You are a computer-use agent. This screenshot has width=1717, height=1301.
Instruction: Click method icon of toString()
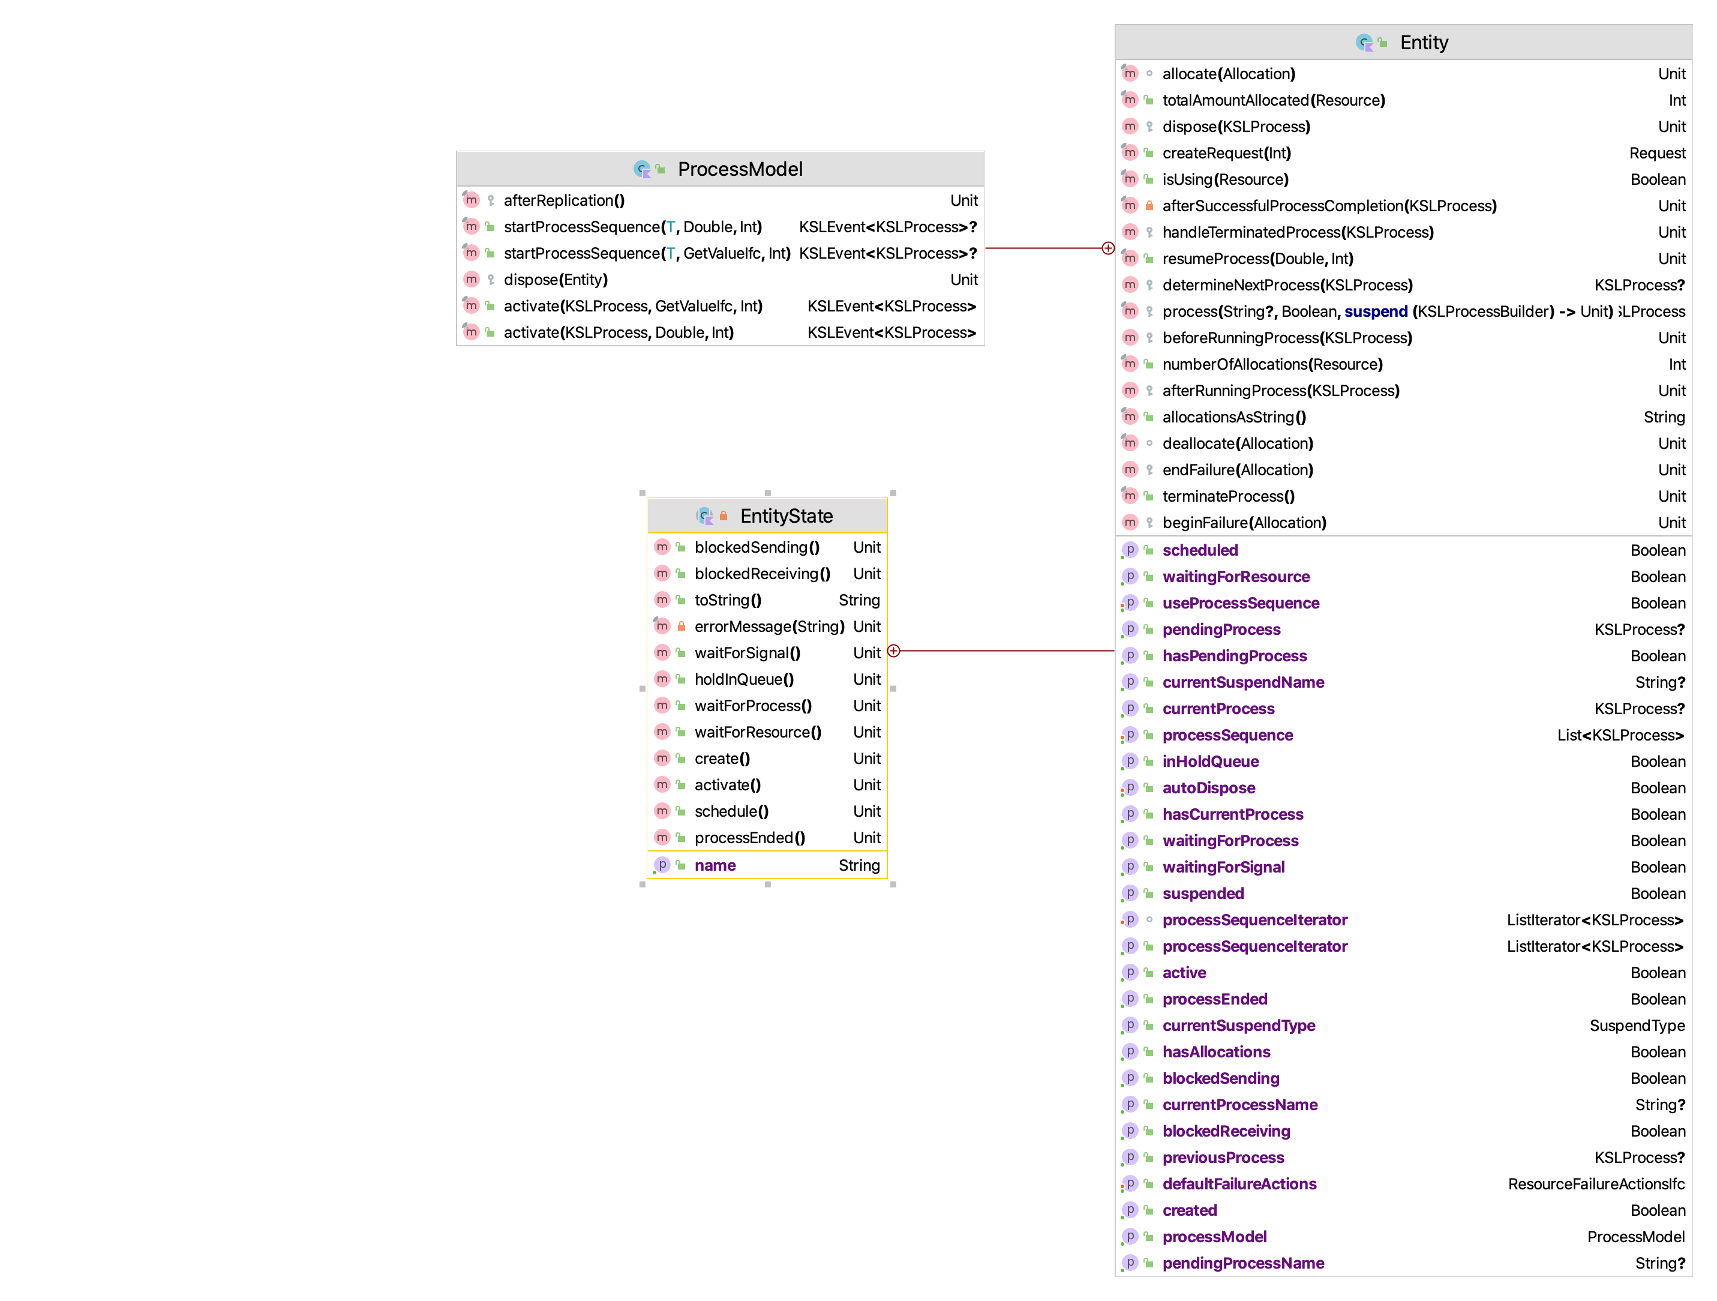point(662,600)
